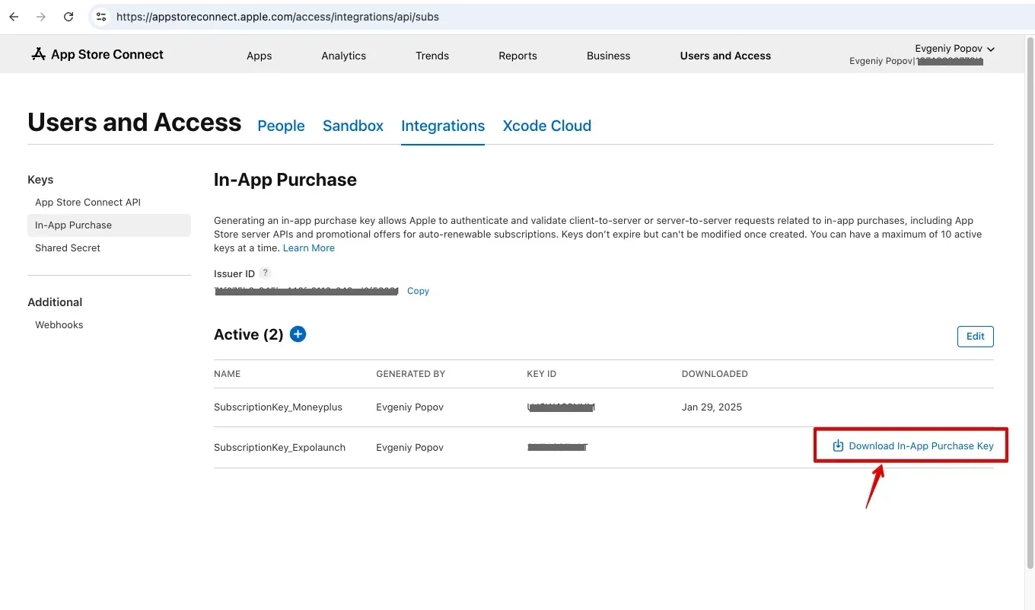The width and height of the screenshot is (1035, 610).
Task: Switch to the Xcode Cloud tab
Action: coord(546,126)
